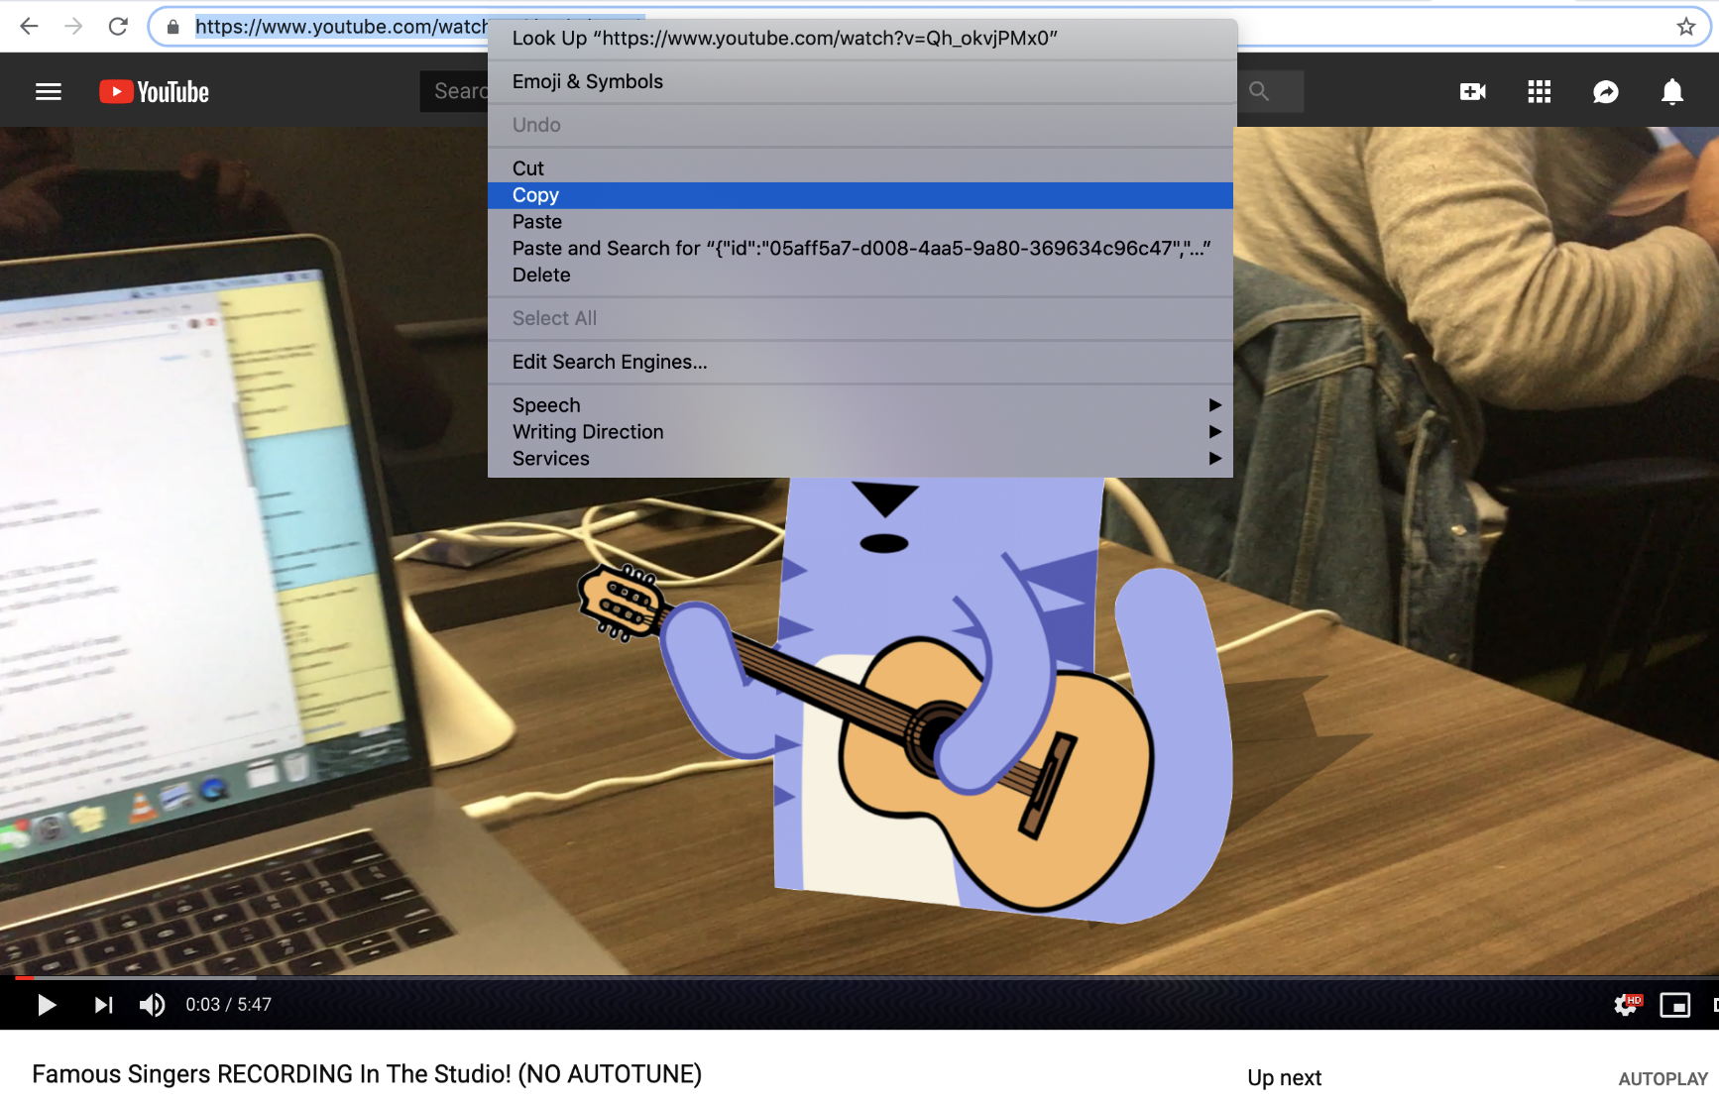This screenshot has height=1102, width=1719.
Task: Click the YouTube logo
Action: tap(155, 92)
